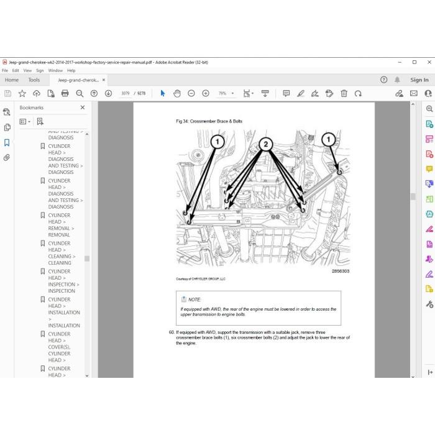Choose the Selection arrow tool

(x=163, y=93)
